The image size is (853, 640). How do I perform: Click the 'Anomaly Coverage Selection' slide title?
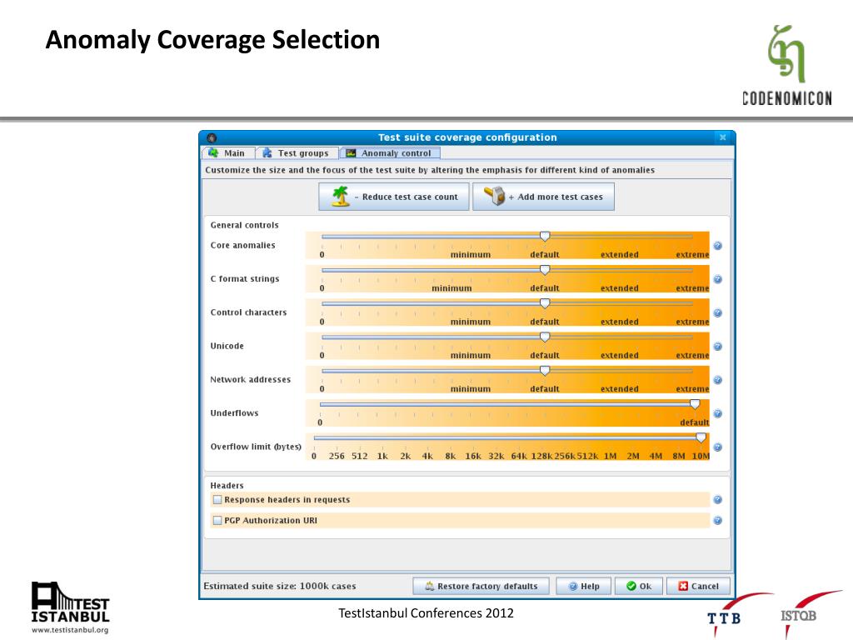point(212,40)
